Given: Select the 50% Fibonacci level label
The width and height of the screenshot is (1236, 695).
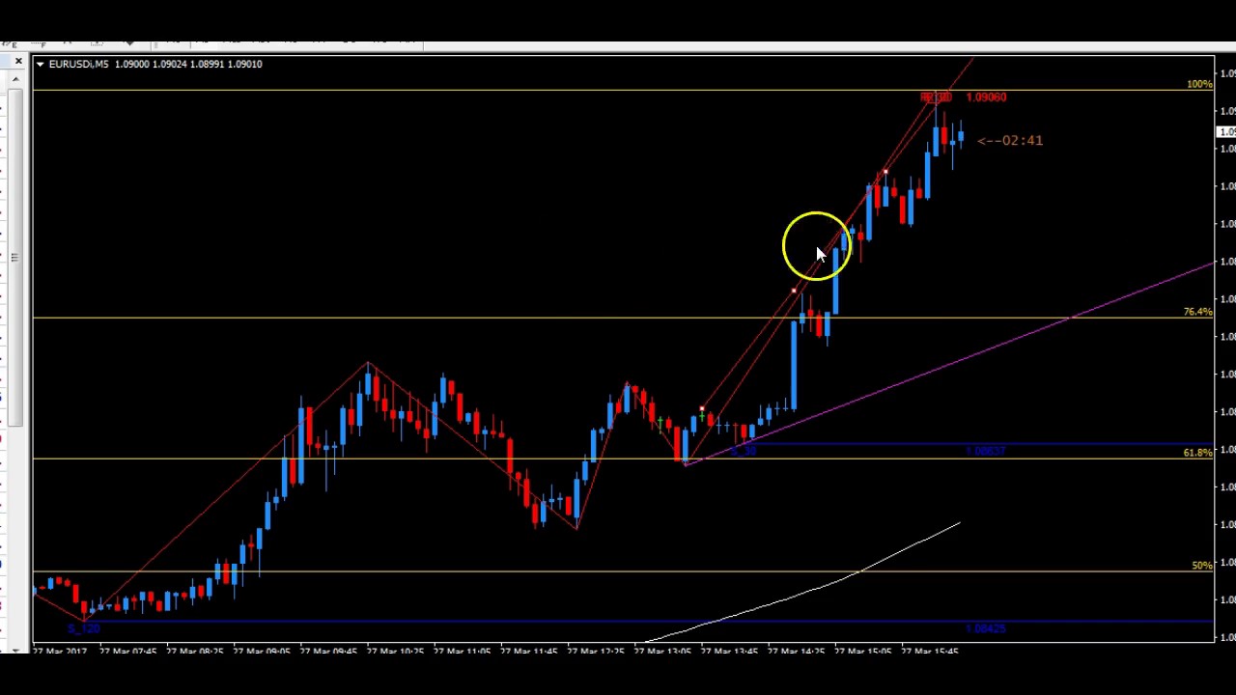Looking at the screenshot, I should click(1201, 566).
